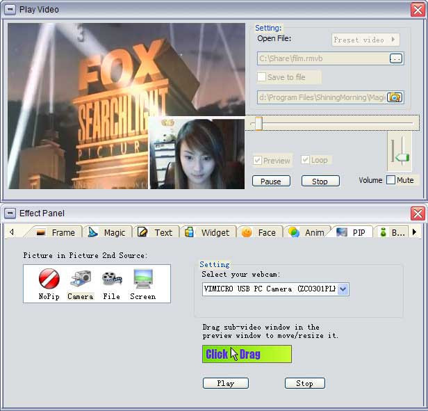
Task: Select the Anim tab
Action: [x=306, y=232]
